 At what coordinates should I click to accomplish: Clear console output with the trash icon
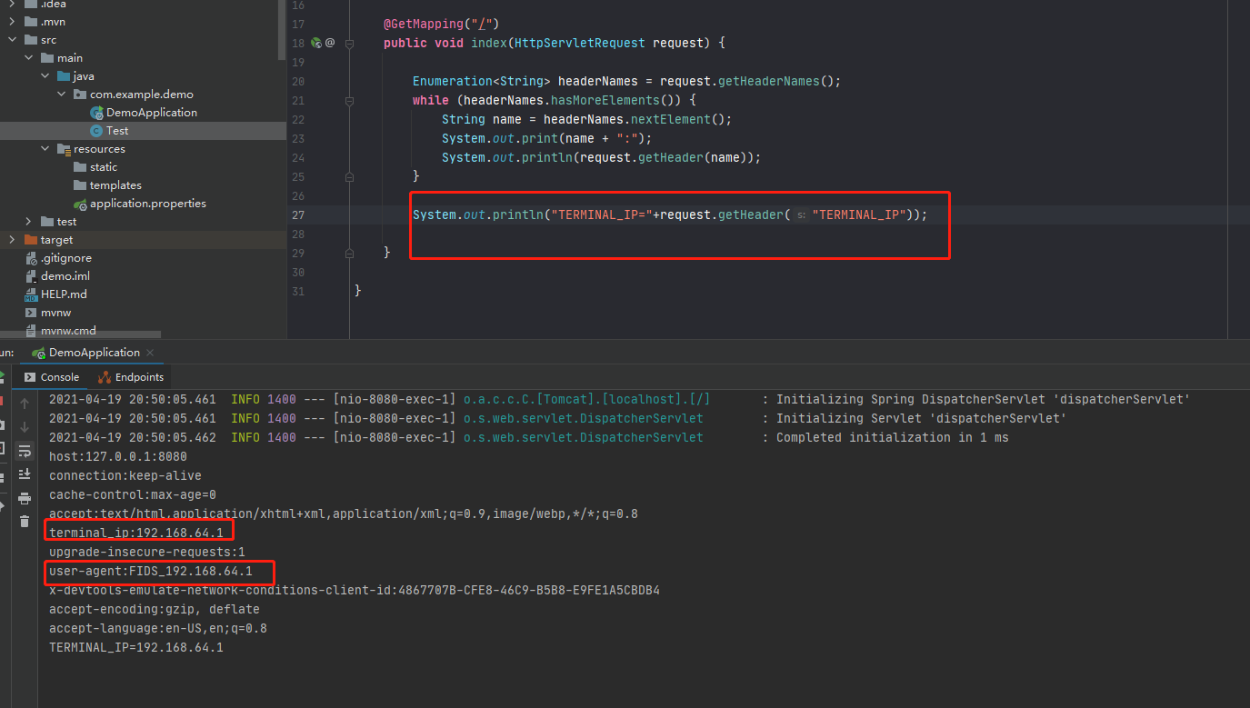(25, 522)
